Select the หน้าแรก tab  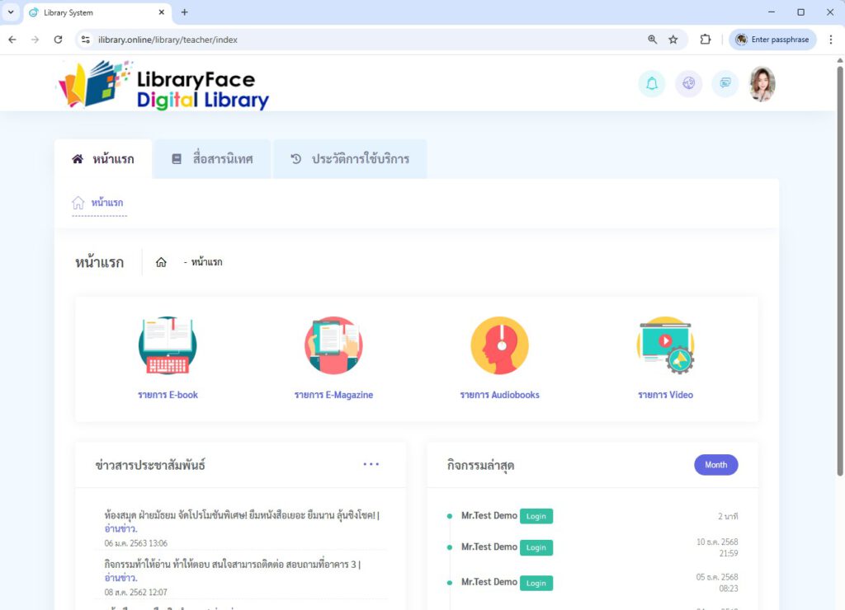tap(103, 159)
